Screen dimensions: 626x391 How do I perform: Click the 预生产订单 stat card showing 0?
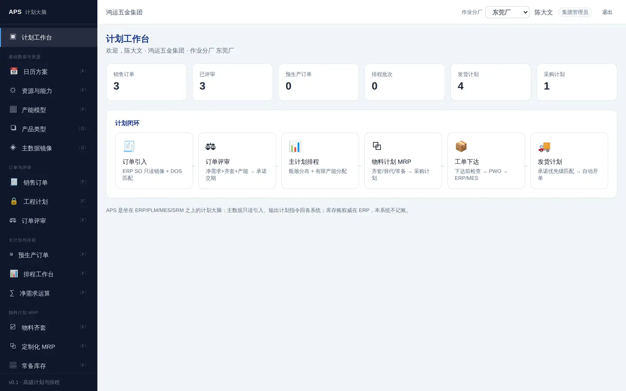[x=319, y=82]
